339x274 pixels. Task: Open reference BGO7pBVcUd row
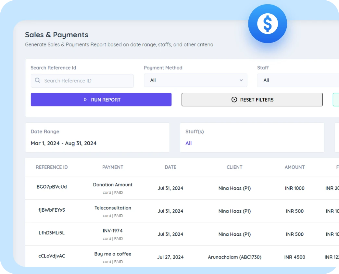(x=52, y=187)
